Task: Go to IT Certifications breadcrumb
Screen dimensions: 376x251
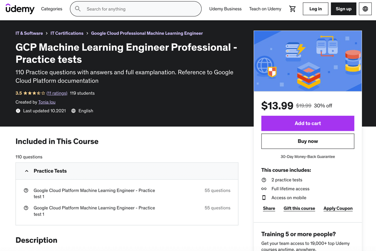Action: pos(67,33)
